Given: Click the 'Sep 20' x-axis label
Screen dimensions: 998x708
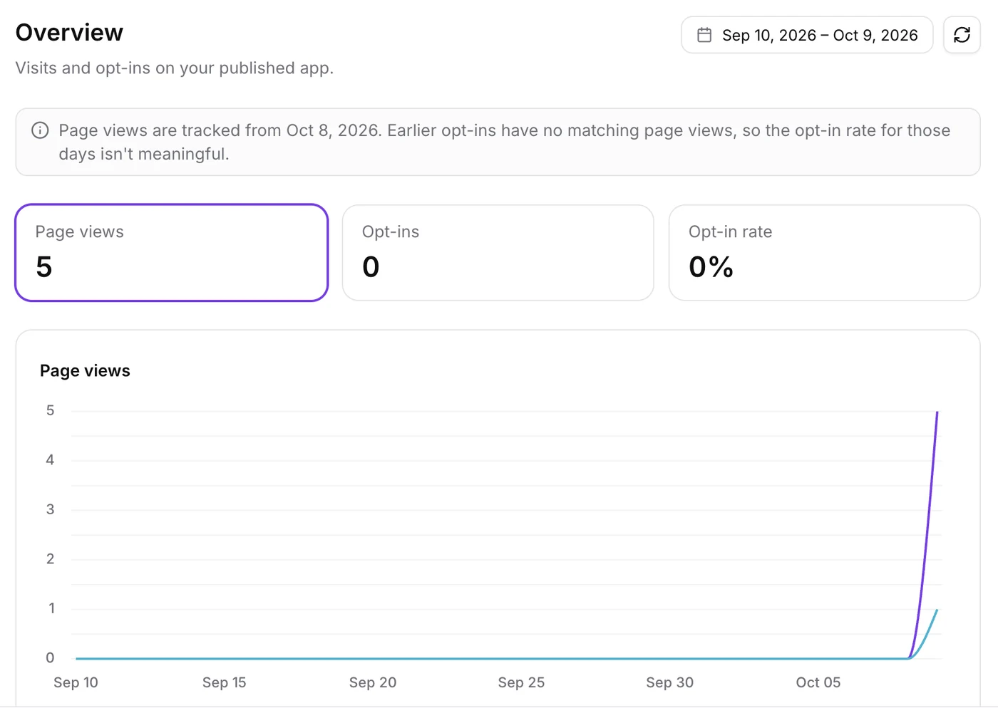Looking at the screenshot, I should [x=373, y=682].
